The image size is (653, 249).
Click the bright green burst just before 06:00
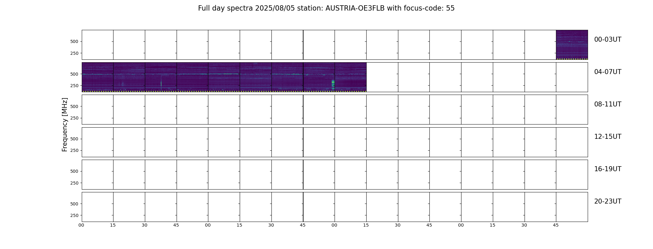click(333, 85)
